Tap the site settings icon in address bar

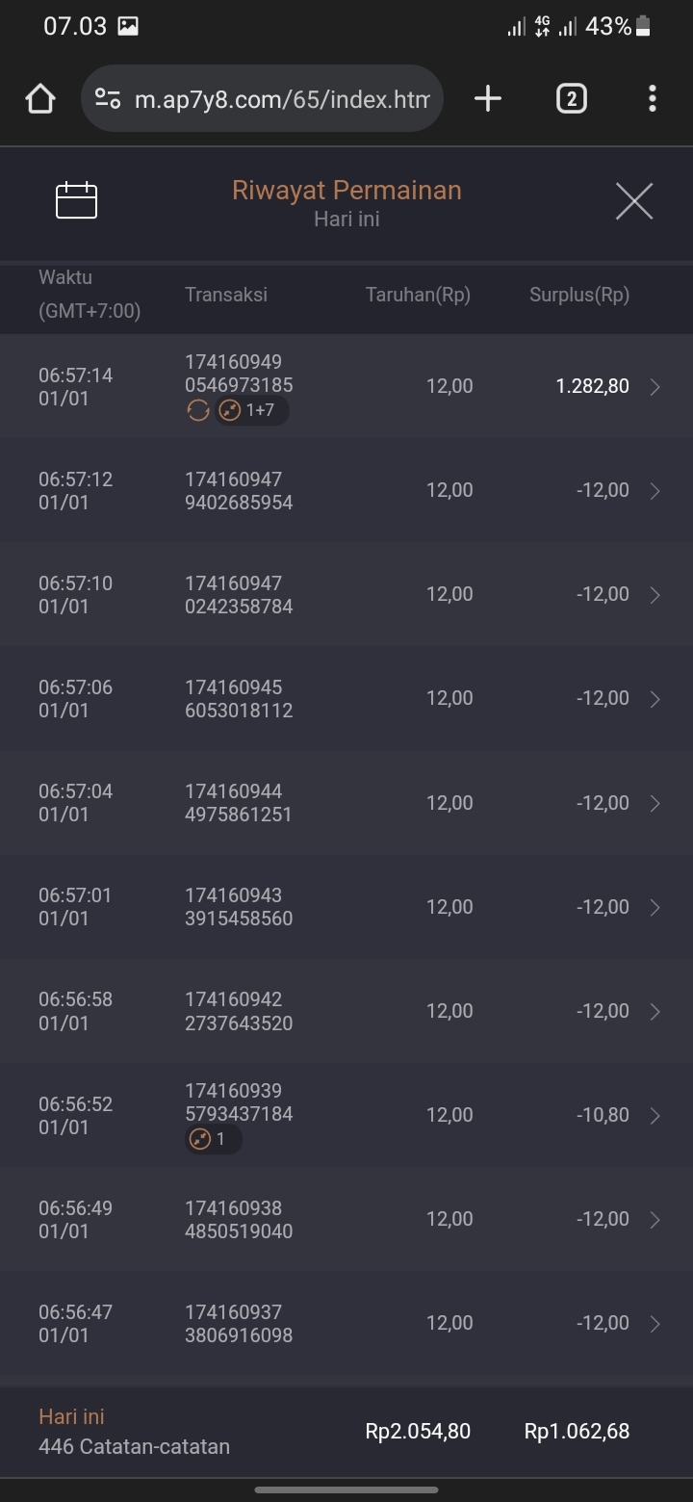[x=108, y=98]
